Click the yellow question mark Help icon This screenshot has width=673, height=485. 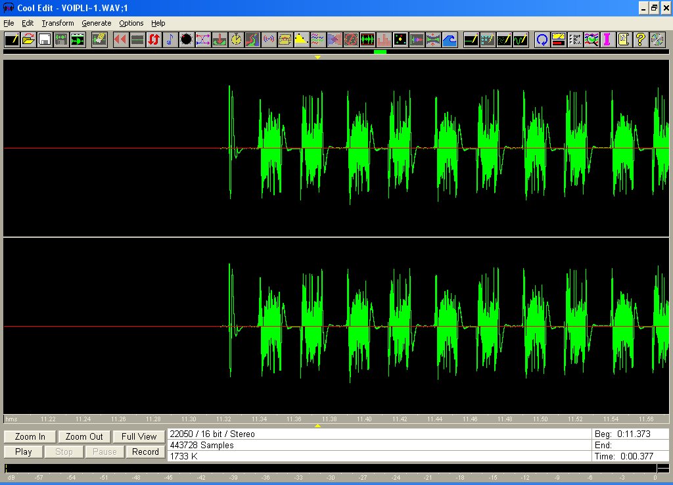(x=640, y=40)
